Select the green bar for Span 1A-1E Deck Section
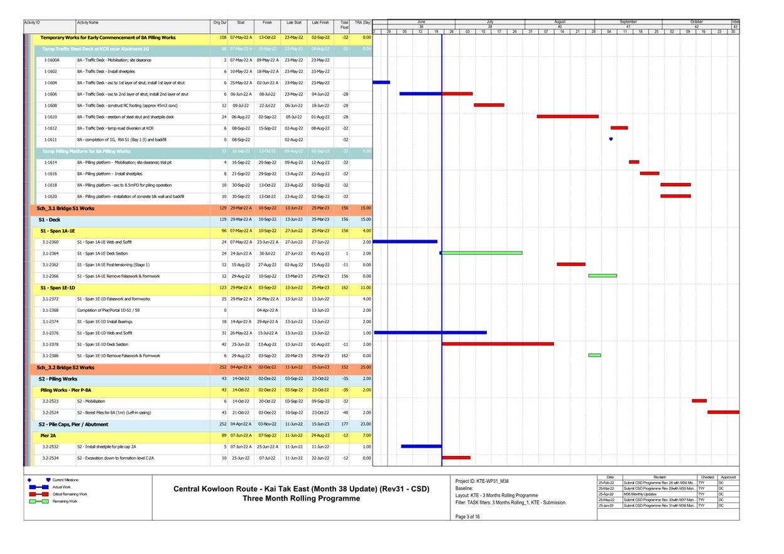The width and height of the screenshot is (784, 554). tap(482, 253)
